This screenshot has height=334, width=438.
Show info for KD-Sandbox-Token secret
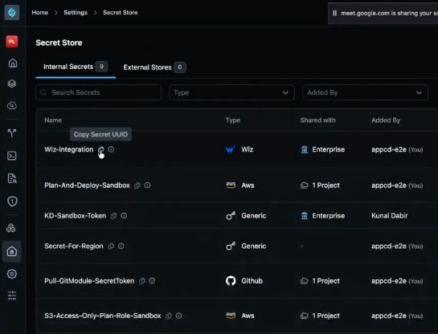(124, 216)
